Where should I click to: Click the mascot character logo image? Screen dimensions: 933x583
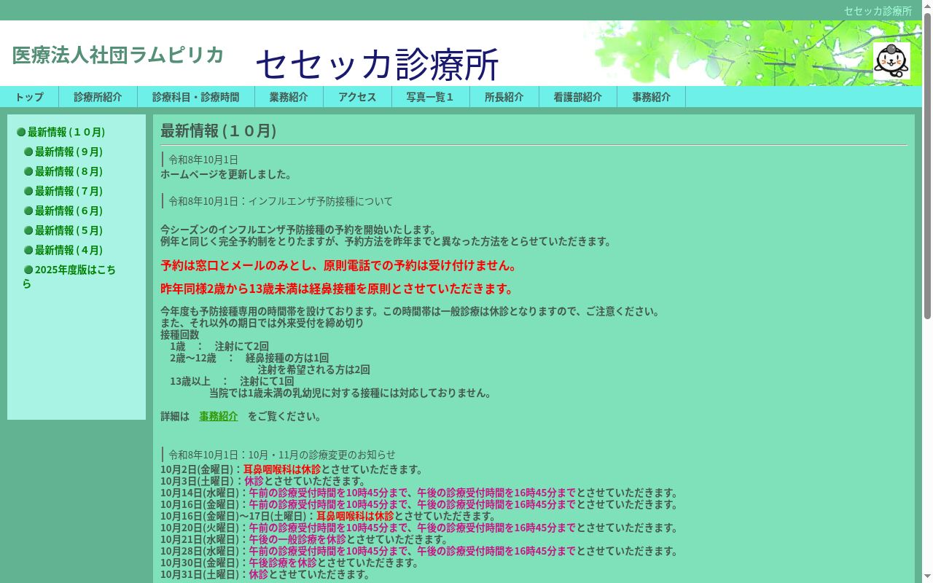click(x=891, y=60)
